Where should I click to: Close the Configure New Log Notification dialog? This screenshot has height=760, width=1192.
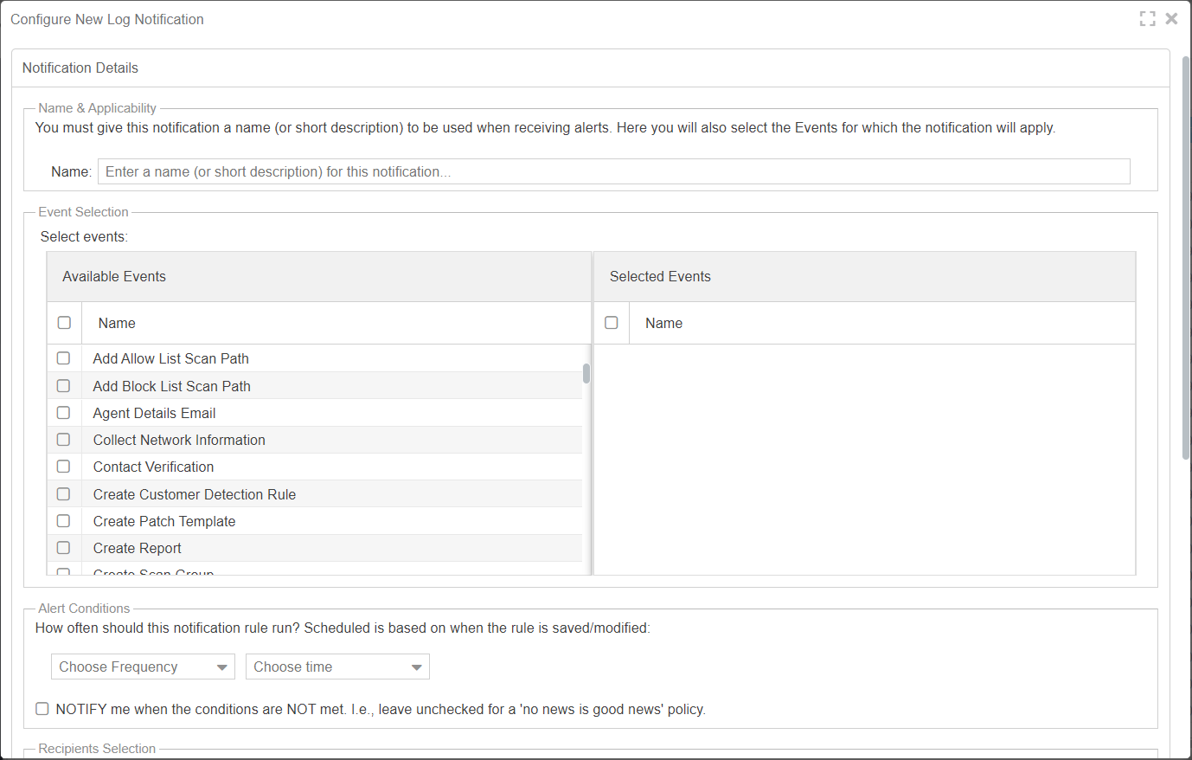coord(1171,19)
